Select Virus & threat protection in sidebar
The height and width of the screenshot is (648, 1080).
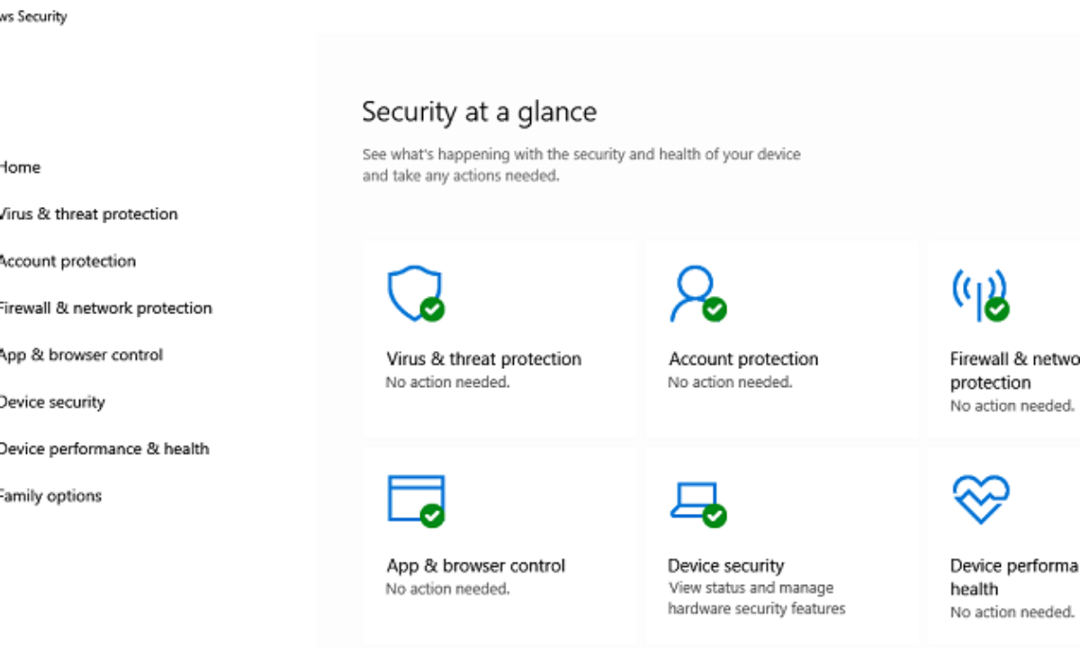click(88, 214)
